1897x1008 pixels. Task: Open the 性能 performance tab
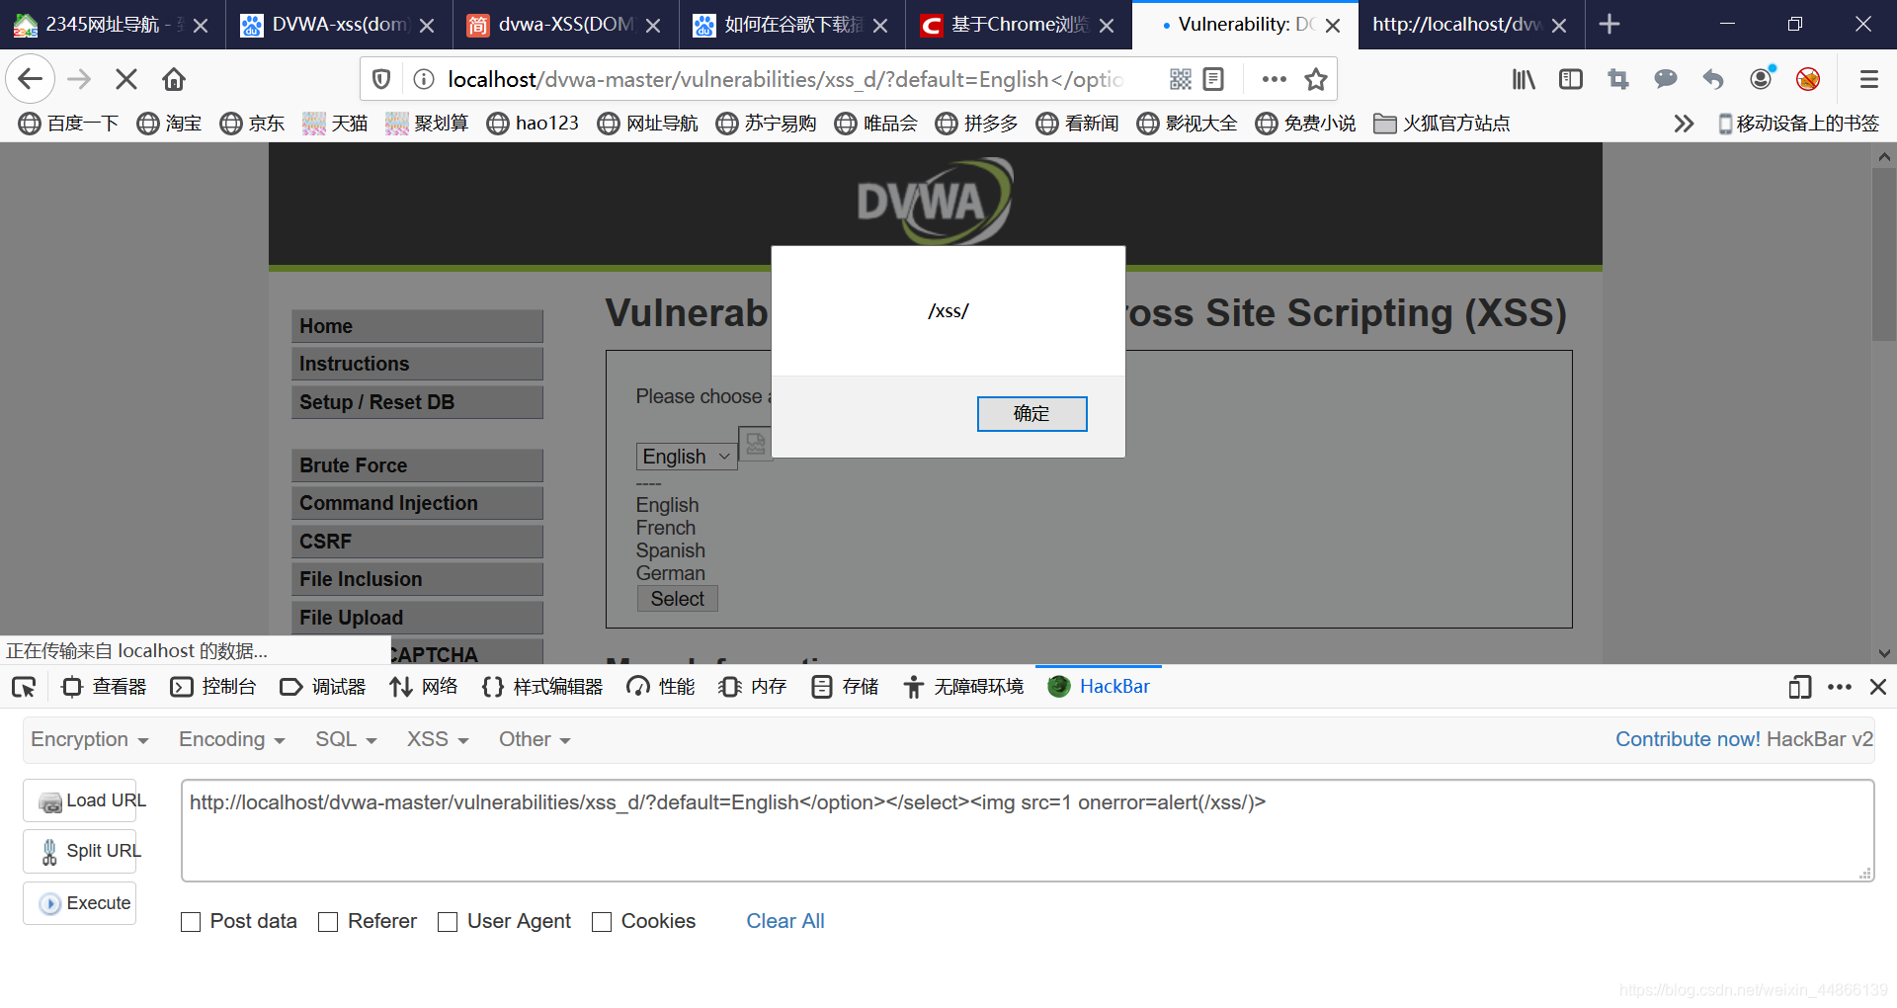point(661,687)
